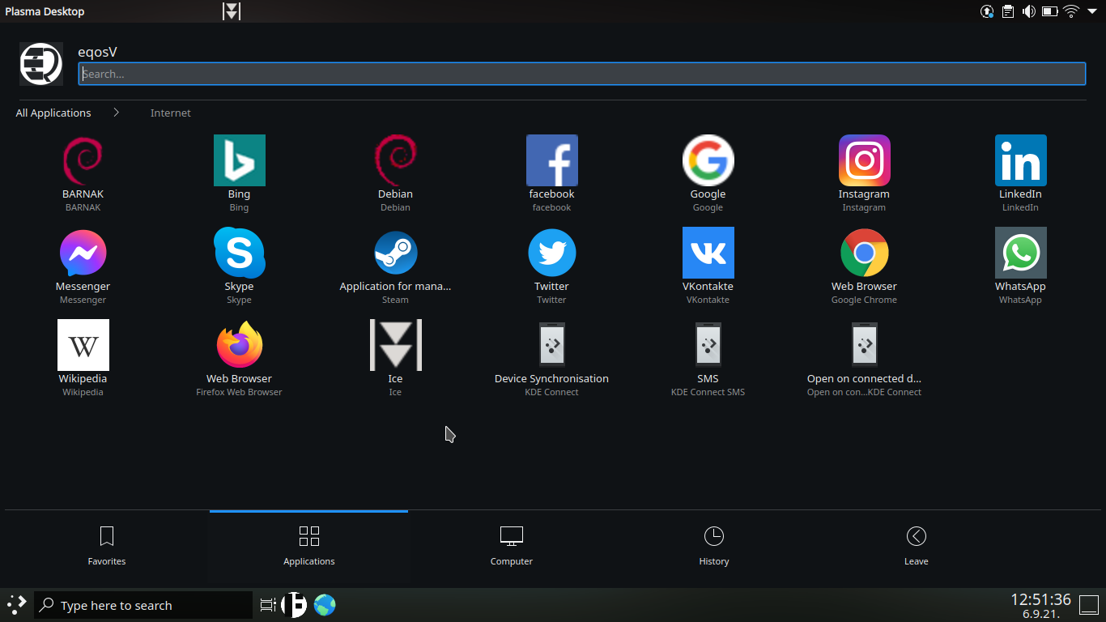Go to the Leave tab
Viewport: 1106px width, 622px height.
916,547
